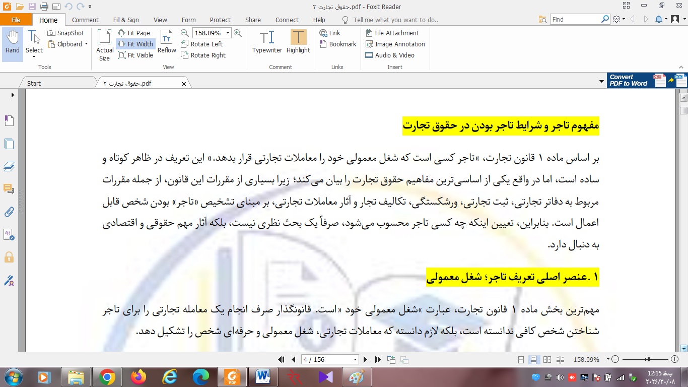
Task: Open the Pages thumbnails panel
Action: pos(9,144)
